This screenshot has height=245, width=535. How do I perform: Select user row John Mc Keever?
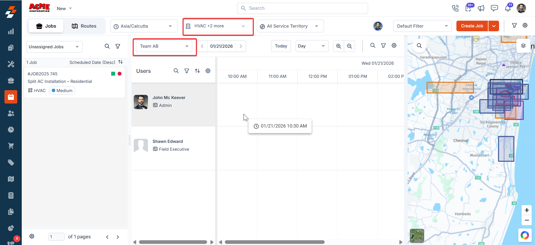pyautogui.click(x=173, y=104)
